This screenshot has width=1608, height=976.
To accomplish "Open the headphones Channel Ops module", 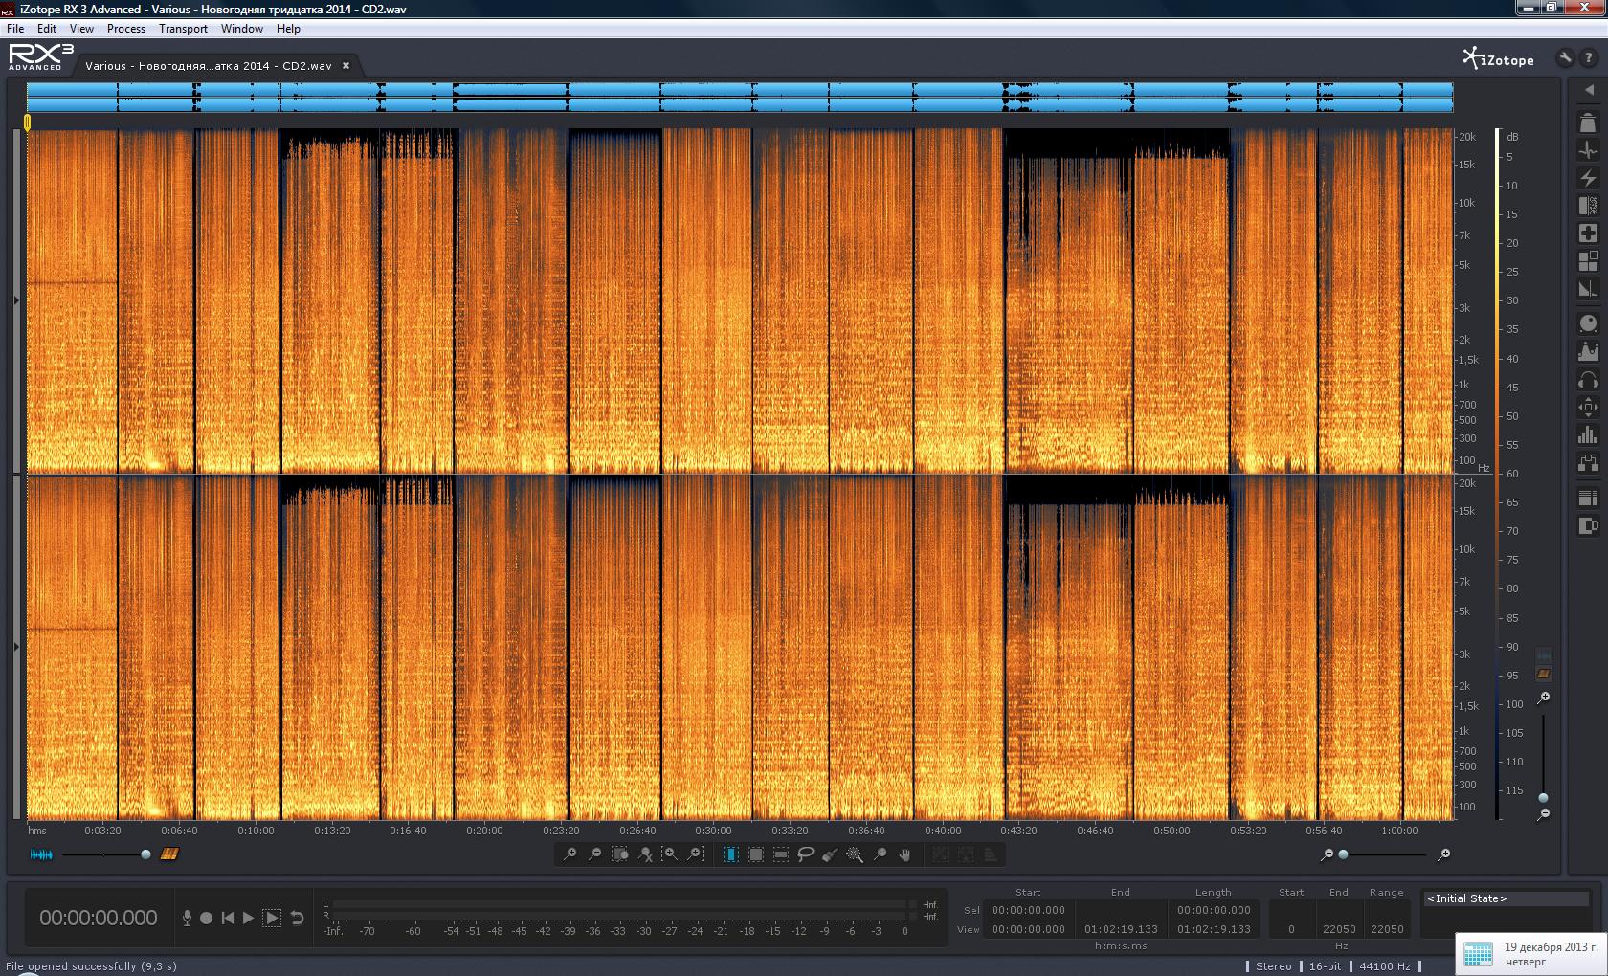I will (x=1587, y=380).
